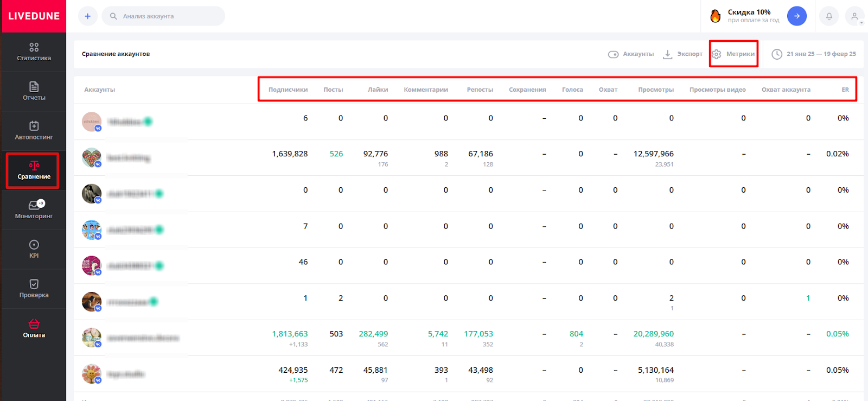Click avatar of account with 6 subscribers
This screenshot has height=401, width=868.
click(92, 122)
